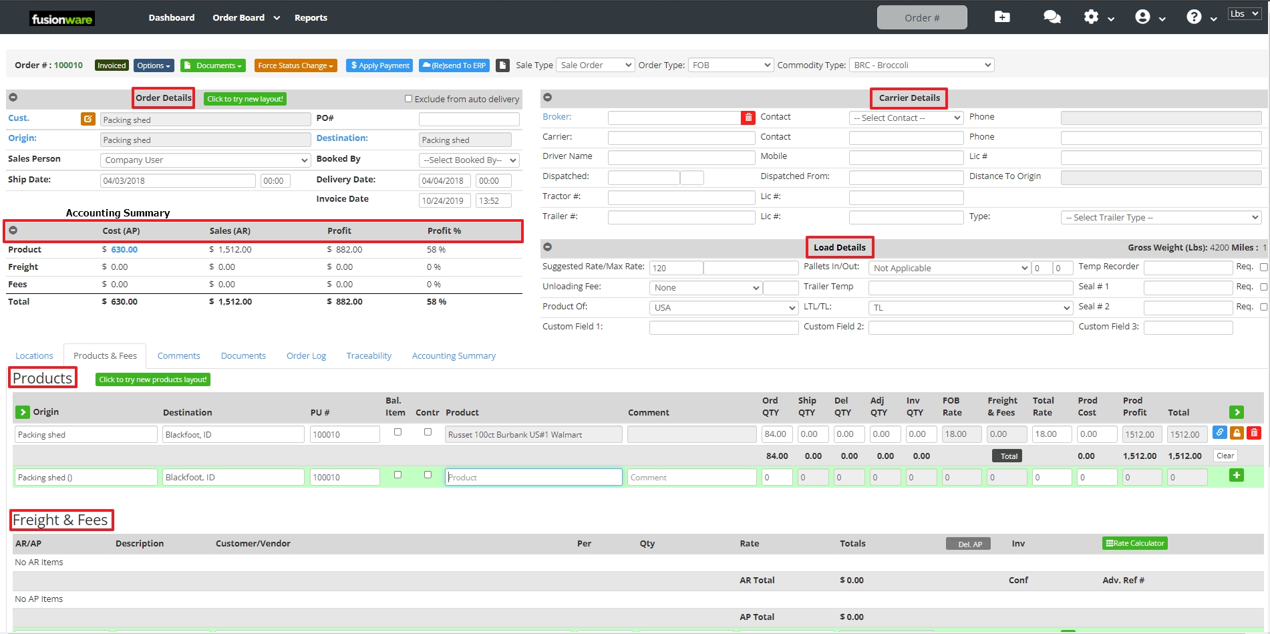The height and width of the screenshot is (634, 1270).
Task: Click the blue link icon on product row
Action: 1219,433
